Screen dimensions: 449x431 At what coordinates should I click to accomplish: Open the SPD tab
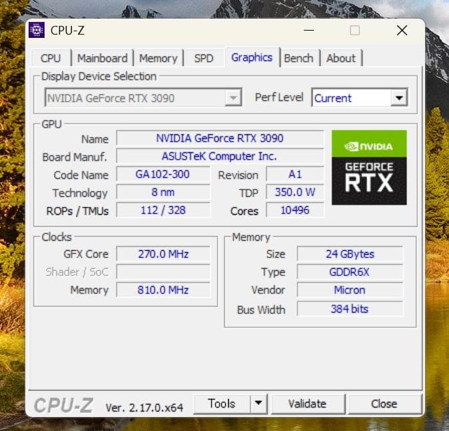pos(204,58)
